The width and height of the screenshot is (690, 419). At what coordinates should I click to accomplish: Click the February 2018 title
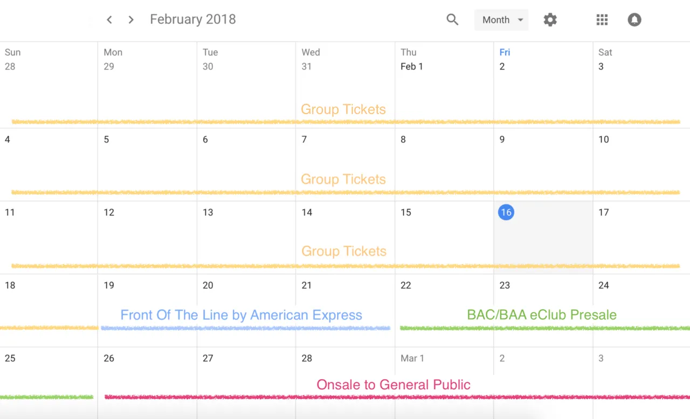coord(193,19)
